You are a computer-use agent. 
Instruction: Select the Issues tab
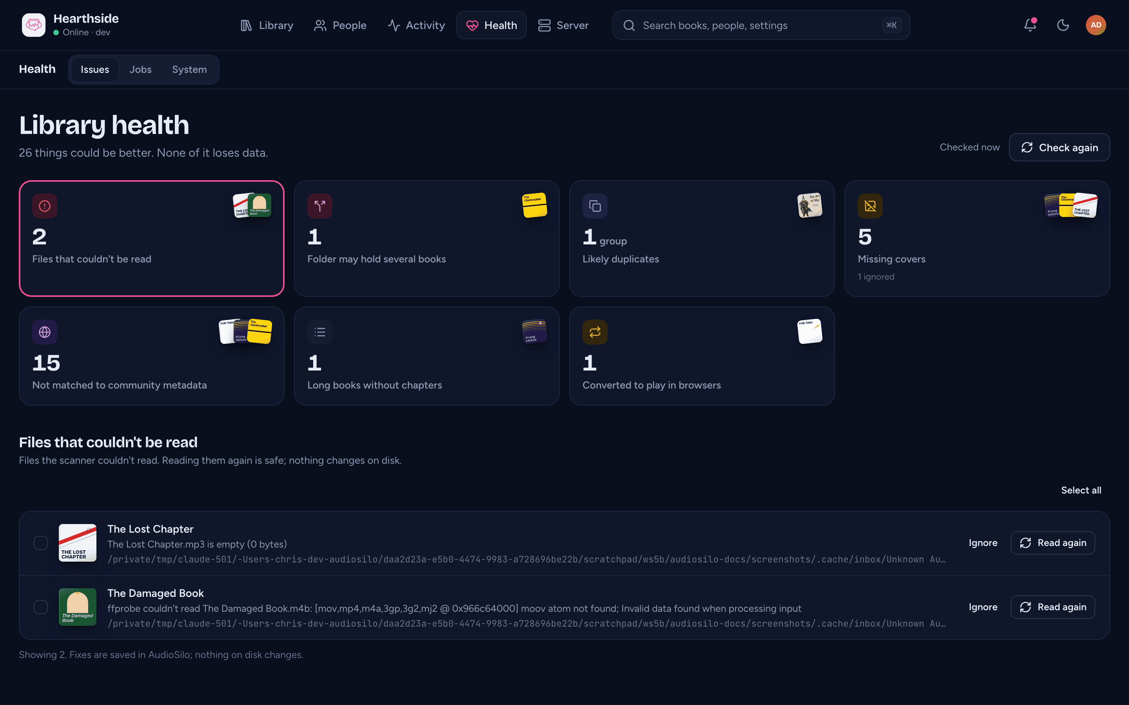[x=95, y=69]
